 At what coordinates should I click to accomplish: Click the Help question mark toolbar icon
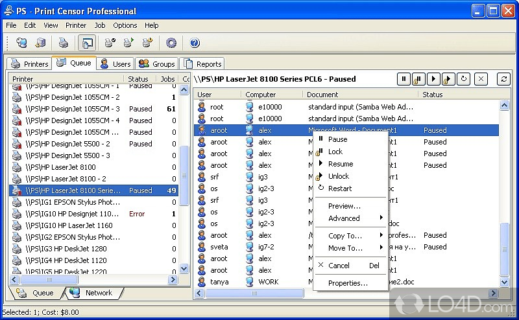point(195,43)
